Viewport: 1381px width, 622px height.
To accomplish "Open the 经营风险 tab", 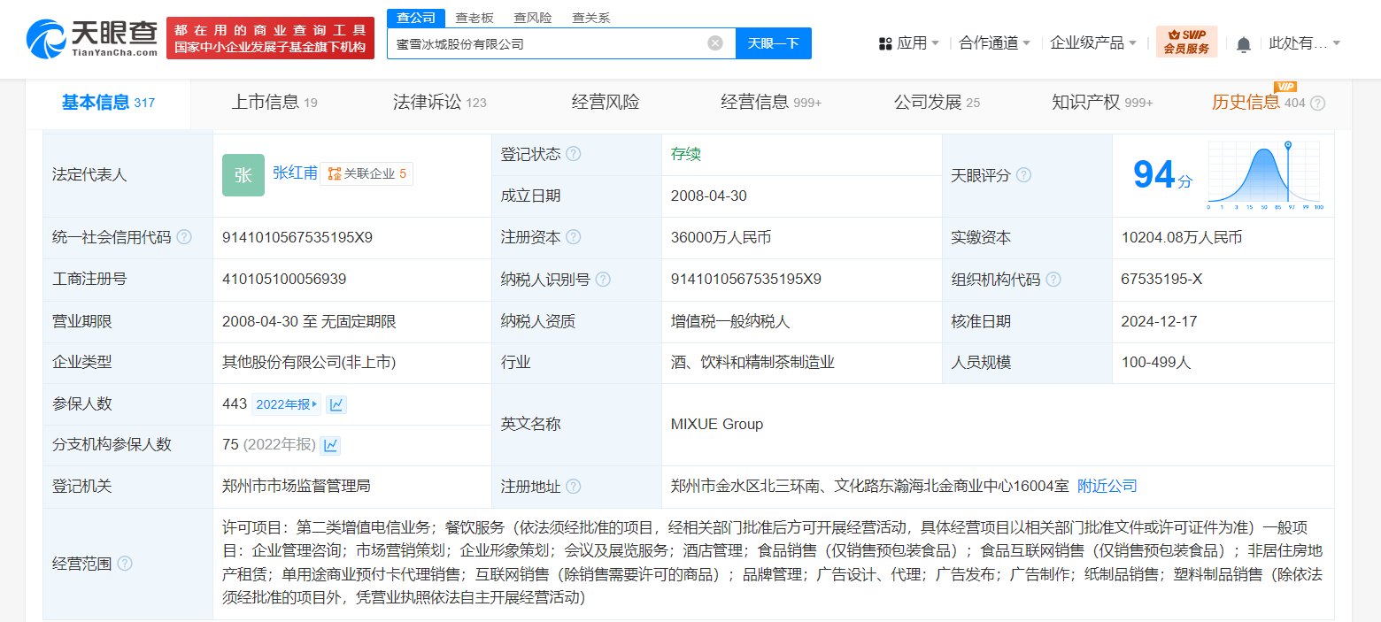I will pyautogui.click(x=606, y=103).
